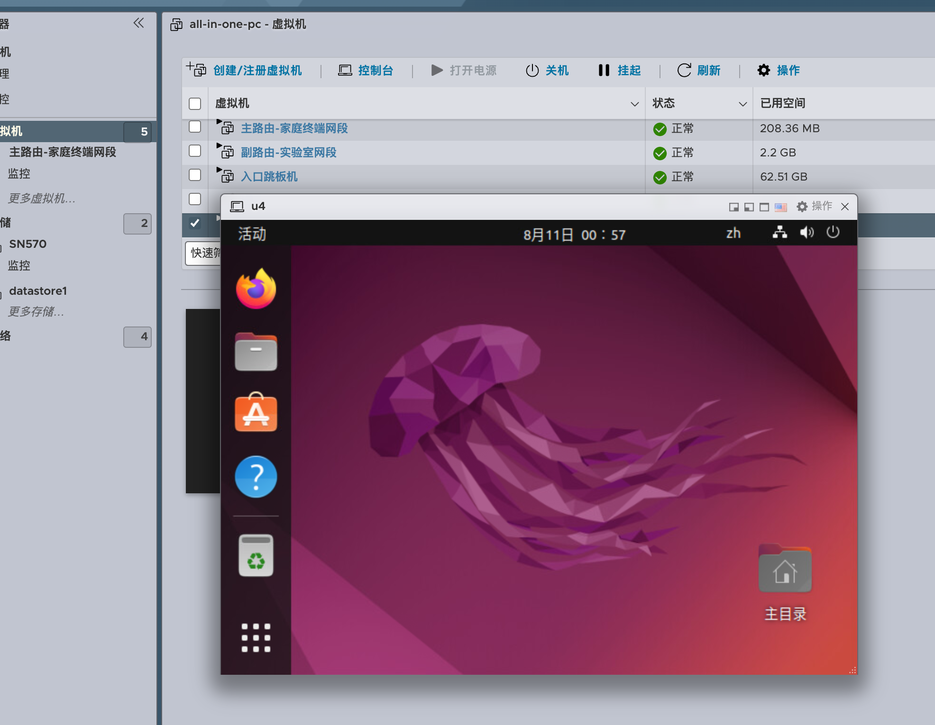
Task: Click 更多存储... in the navigator
Action: click(x=36, y=311)
